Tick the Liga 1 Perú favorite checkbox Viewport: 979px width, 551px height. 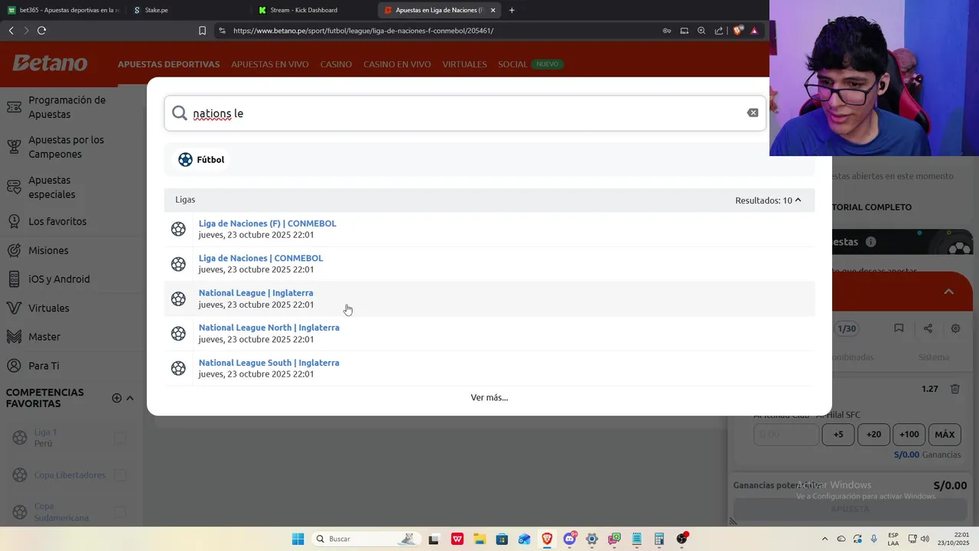120,438
